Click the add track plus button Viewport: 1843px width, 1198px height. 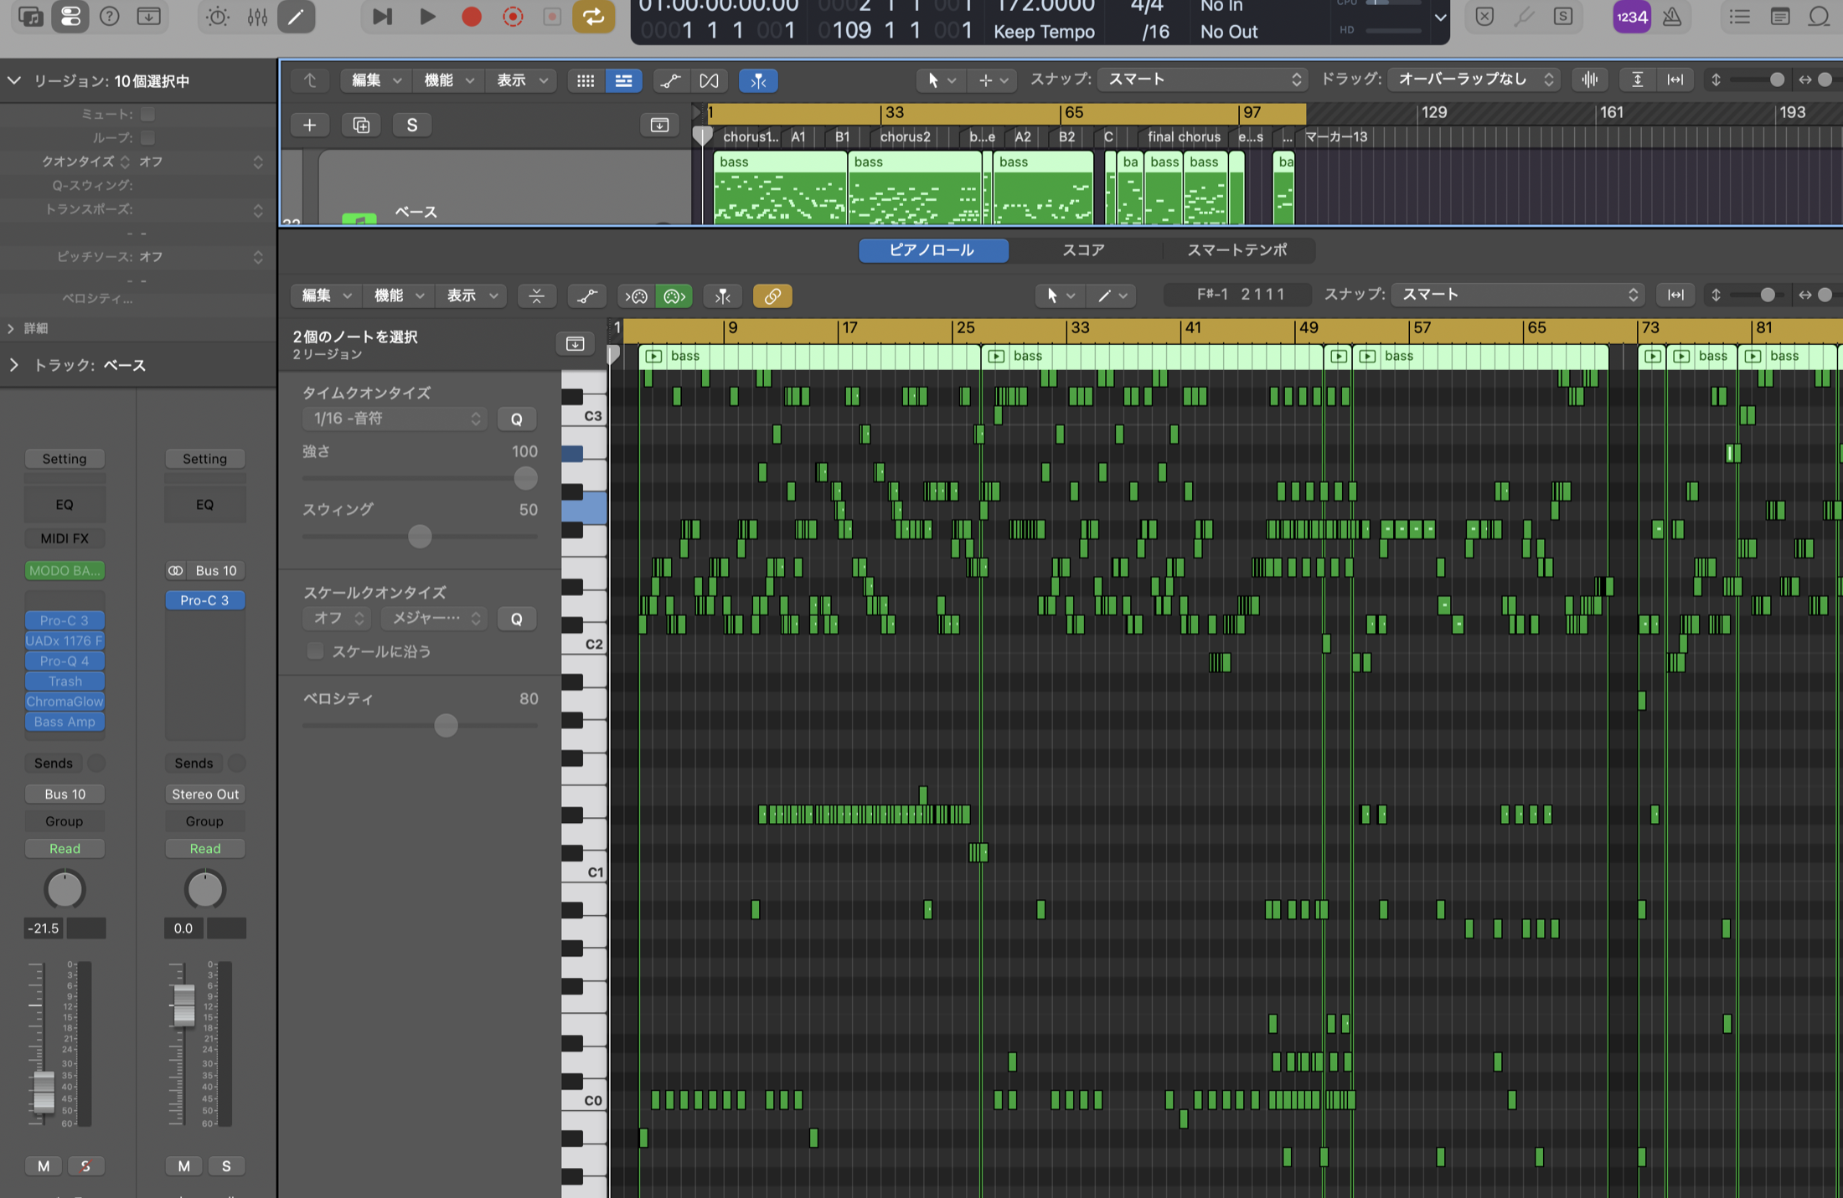point(309,125)
